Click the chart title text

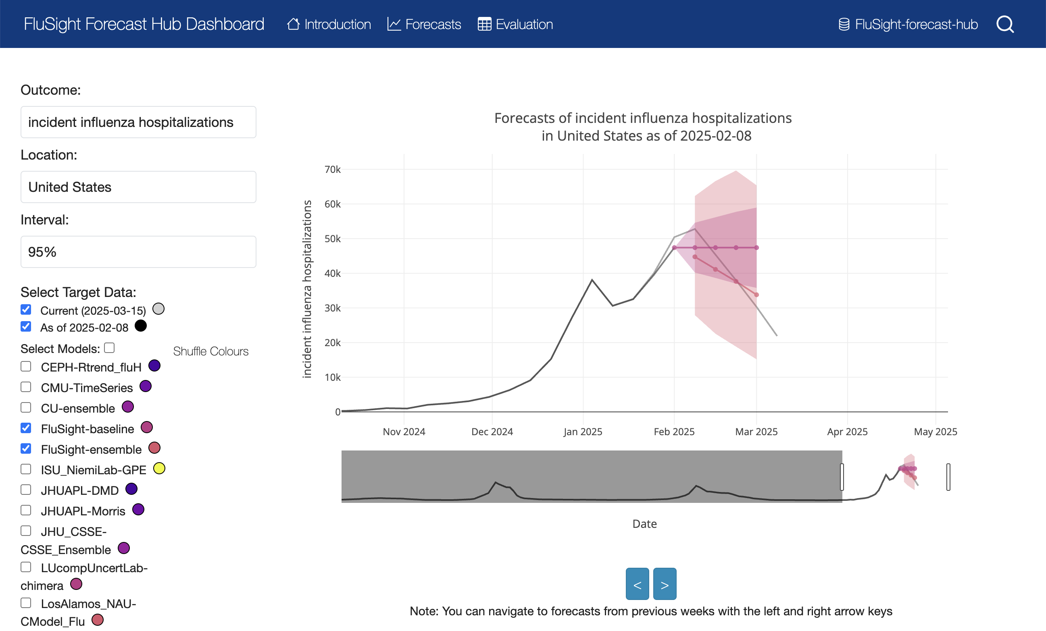point(644,127)
